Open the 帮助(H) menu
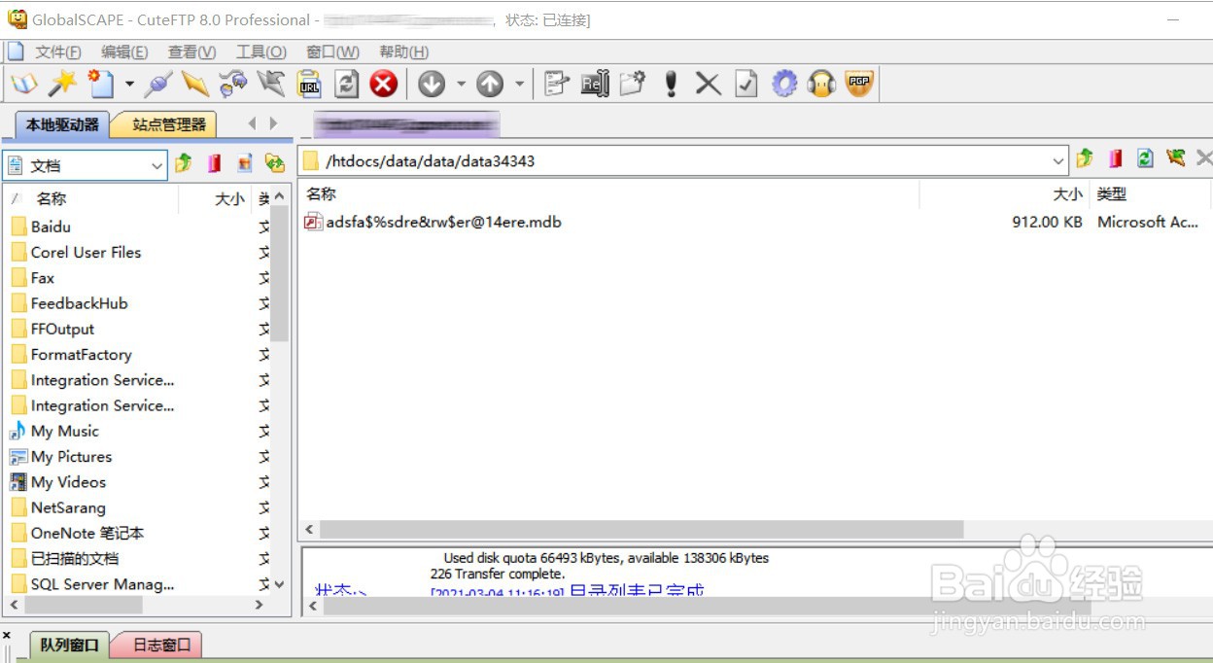1213x663 pixels. point(403,52)
